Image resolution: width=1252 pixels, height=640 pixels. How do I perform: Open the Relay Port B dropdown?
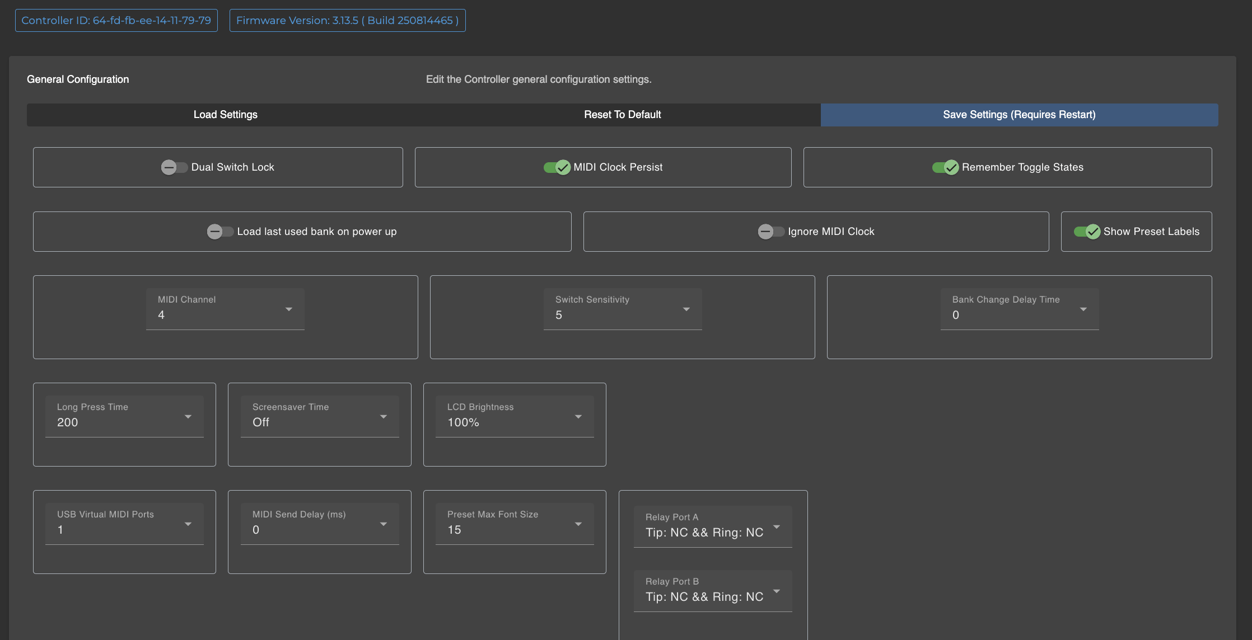(x=712, y=591)
